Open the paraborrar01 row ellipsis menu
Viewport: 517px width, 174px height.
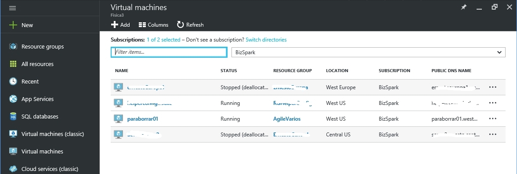click(x=492, y=118)
